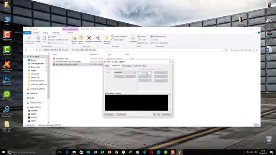This screenshot has height=155, width=276.
Task: Switch to Main tab in Office Toolkit
Action: coord(107,66)
